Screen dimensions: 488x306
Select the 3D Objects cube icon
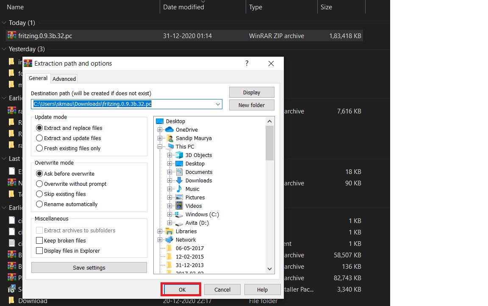(179, 155)
